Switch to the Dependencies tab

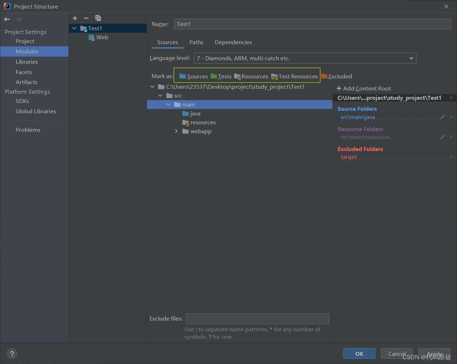click(x=233, y=42)
